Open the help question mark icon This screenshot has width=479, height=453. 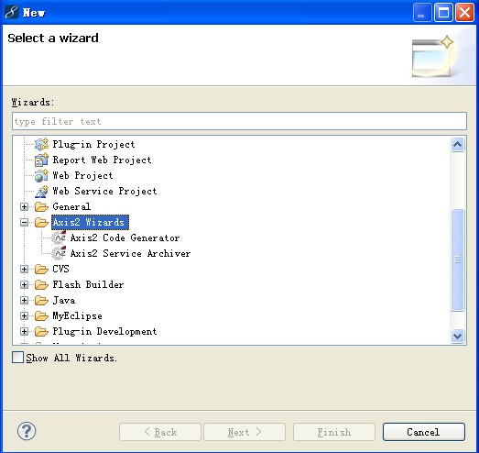coord(27,431)
